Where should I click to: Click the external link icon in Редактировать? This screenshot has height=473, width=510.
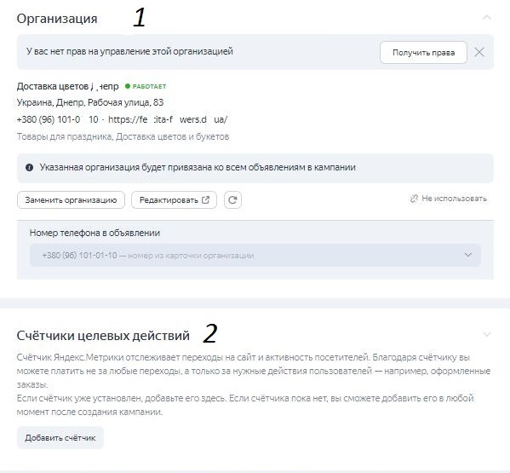click(x=205, y=200)
